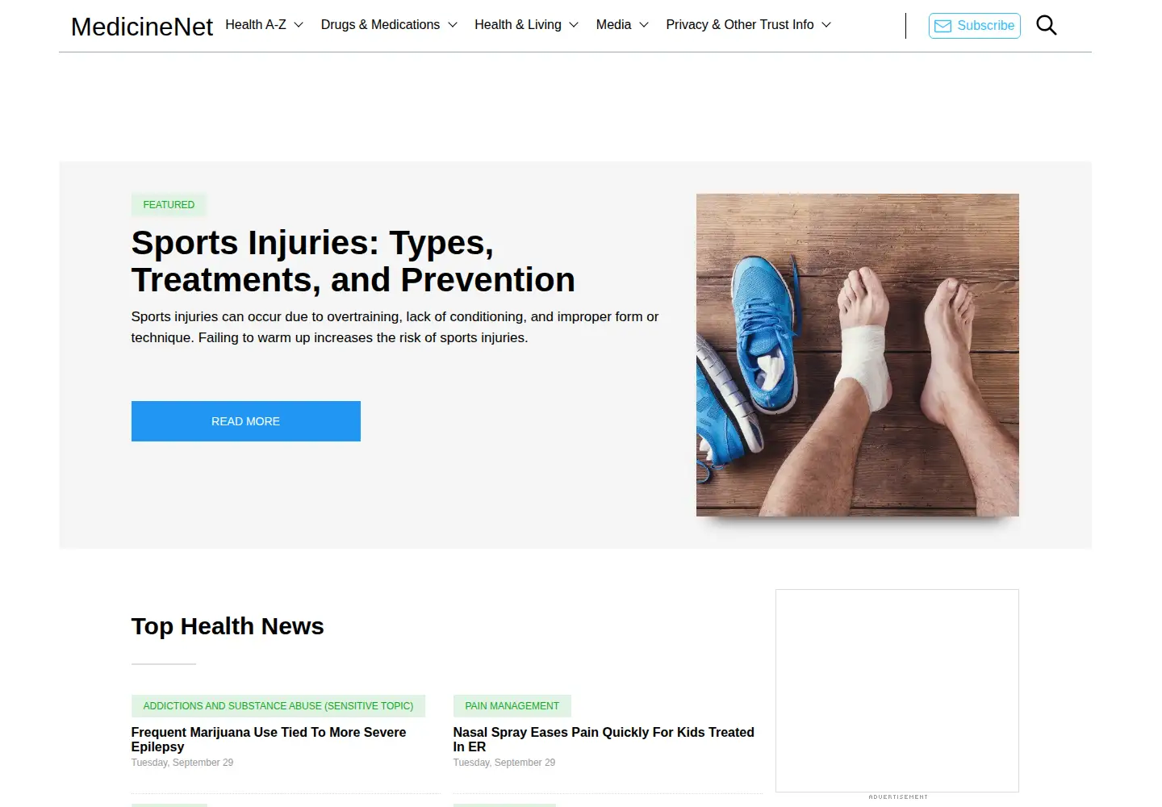Click the Top Health News heading
1162x807 pixels.
click(x=228, y=626)
